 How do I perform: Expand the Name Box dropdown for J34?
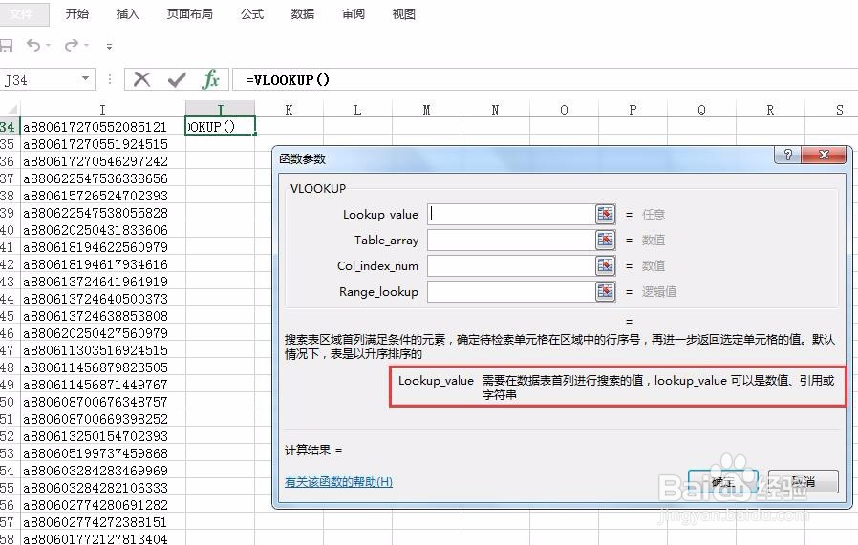(x=85, y=79)
